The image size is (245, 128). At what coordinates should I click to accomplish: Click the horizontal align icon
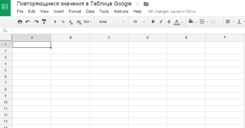[228, 22]
